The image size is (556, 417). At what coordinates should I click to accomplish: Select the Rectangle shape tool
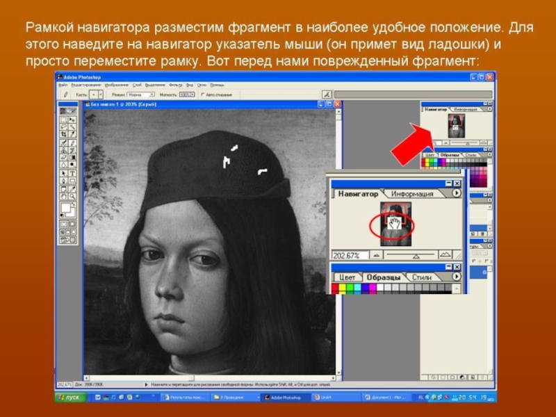point(72,181)
